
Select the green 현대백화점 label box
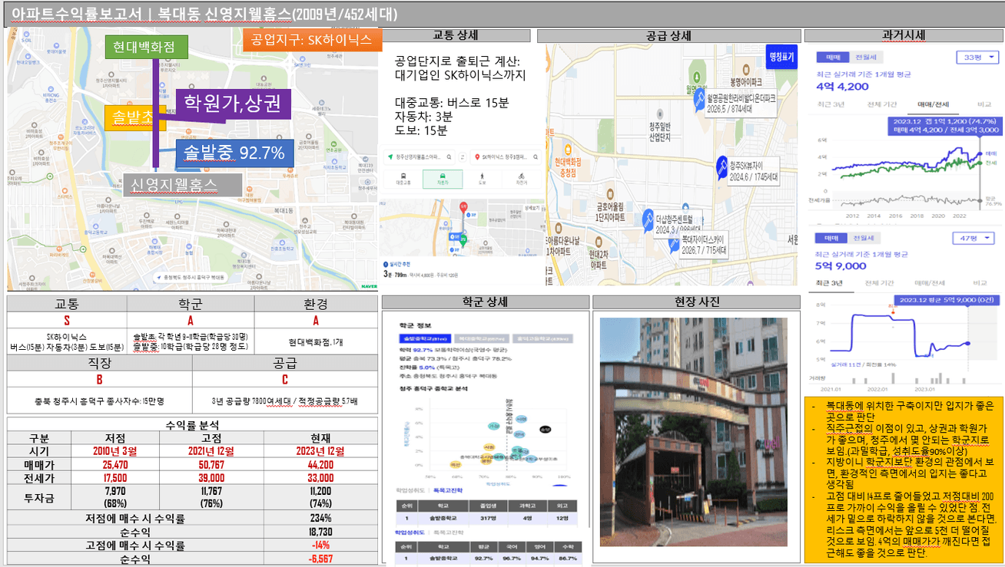pyautogui.click(x=146, y=47)
